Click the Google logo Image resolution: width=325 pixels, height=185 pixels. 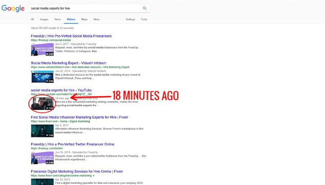[x=13, y=9]
